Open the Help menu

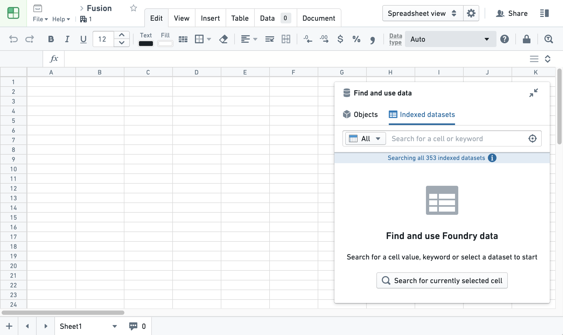[x=61, y=19]
